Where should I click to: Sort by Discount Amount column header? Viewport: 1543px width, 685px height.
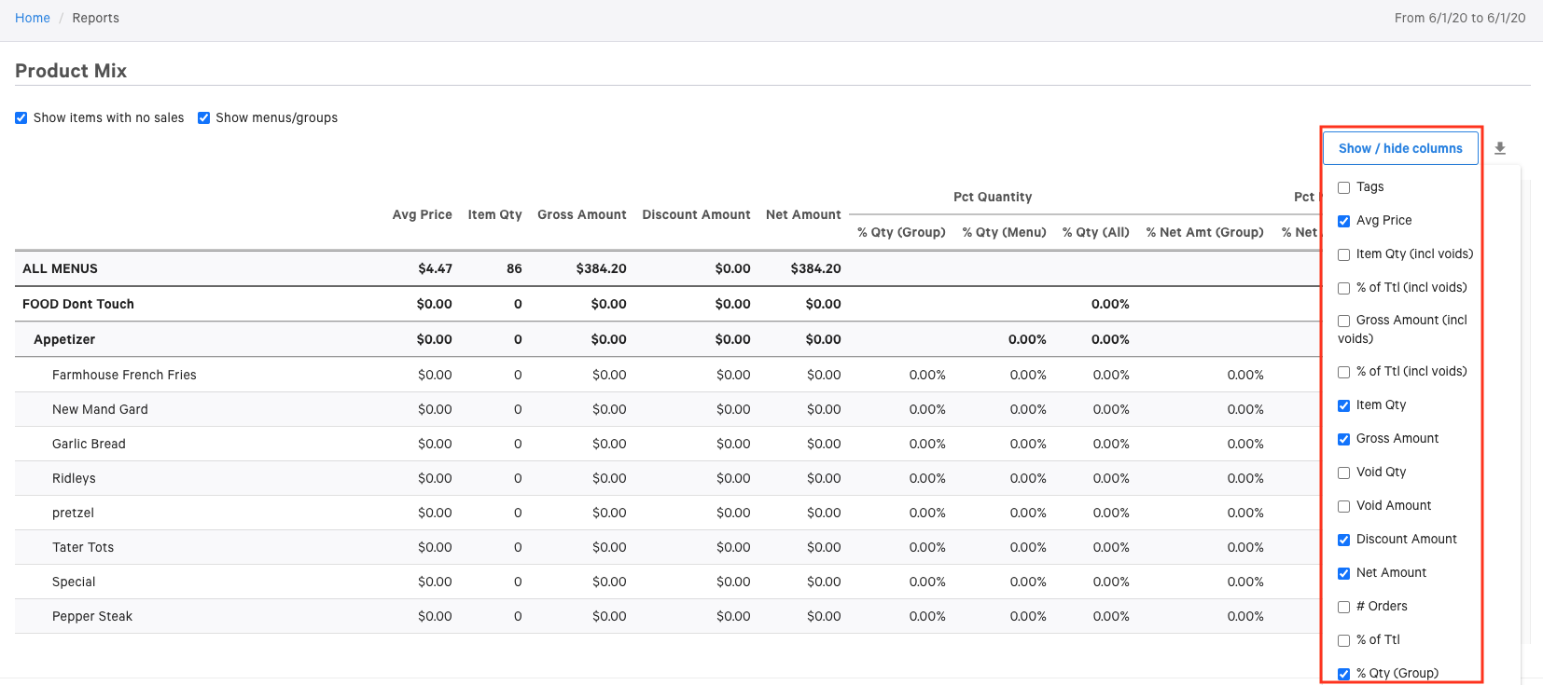pos(696,214)
